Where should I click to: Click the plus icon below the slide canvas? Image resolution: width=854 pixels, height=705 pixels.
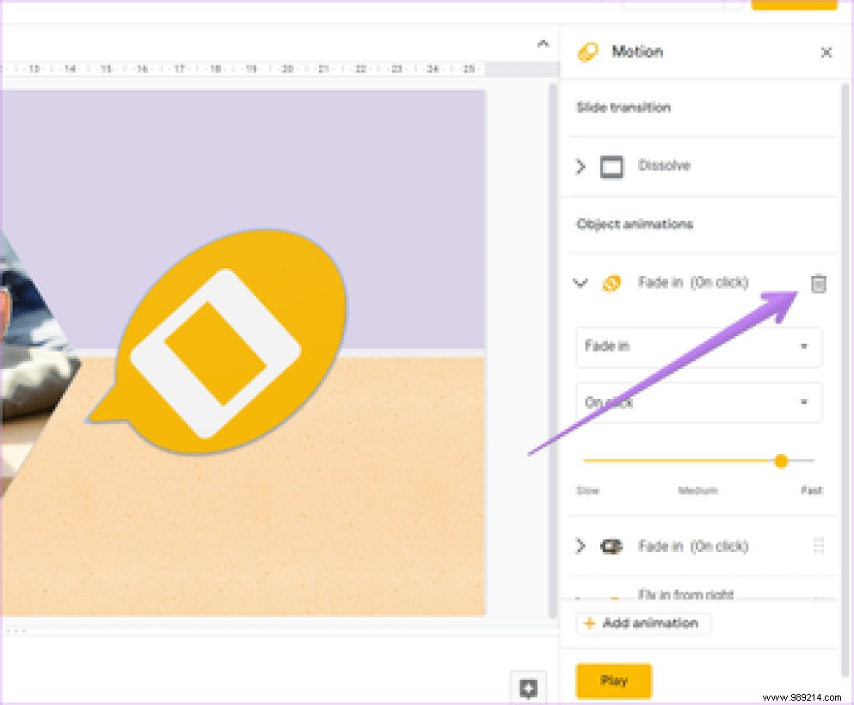point(529,688)
